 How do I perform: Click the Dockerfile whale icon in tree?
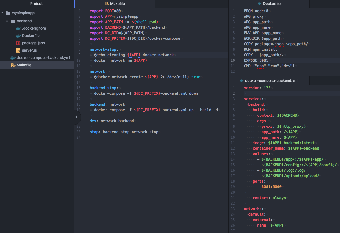(x=18, y=36)
